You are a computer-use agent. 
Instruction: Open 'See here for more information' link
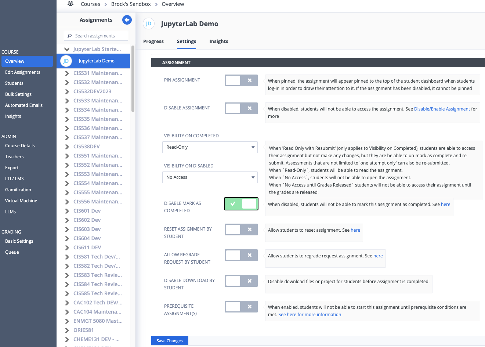310,315
